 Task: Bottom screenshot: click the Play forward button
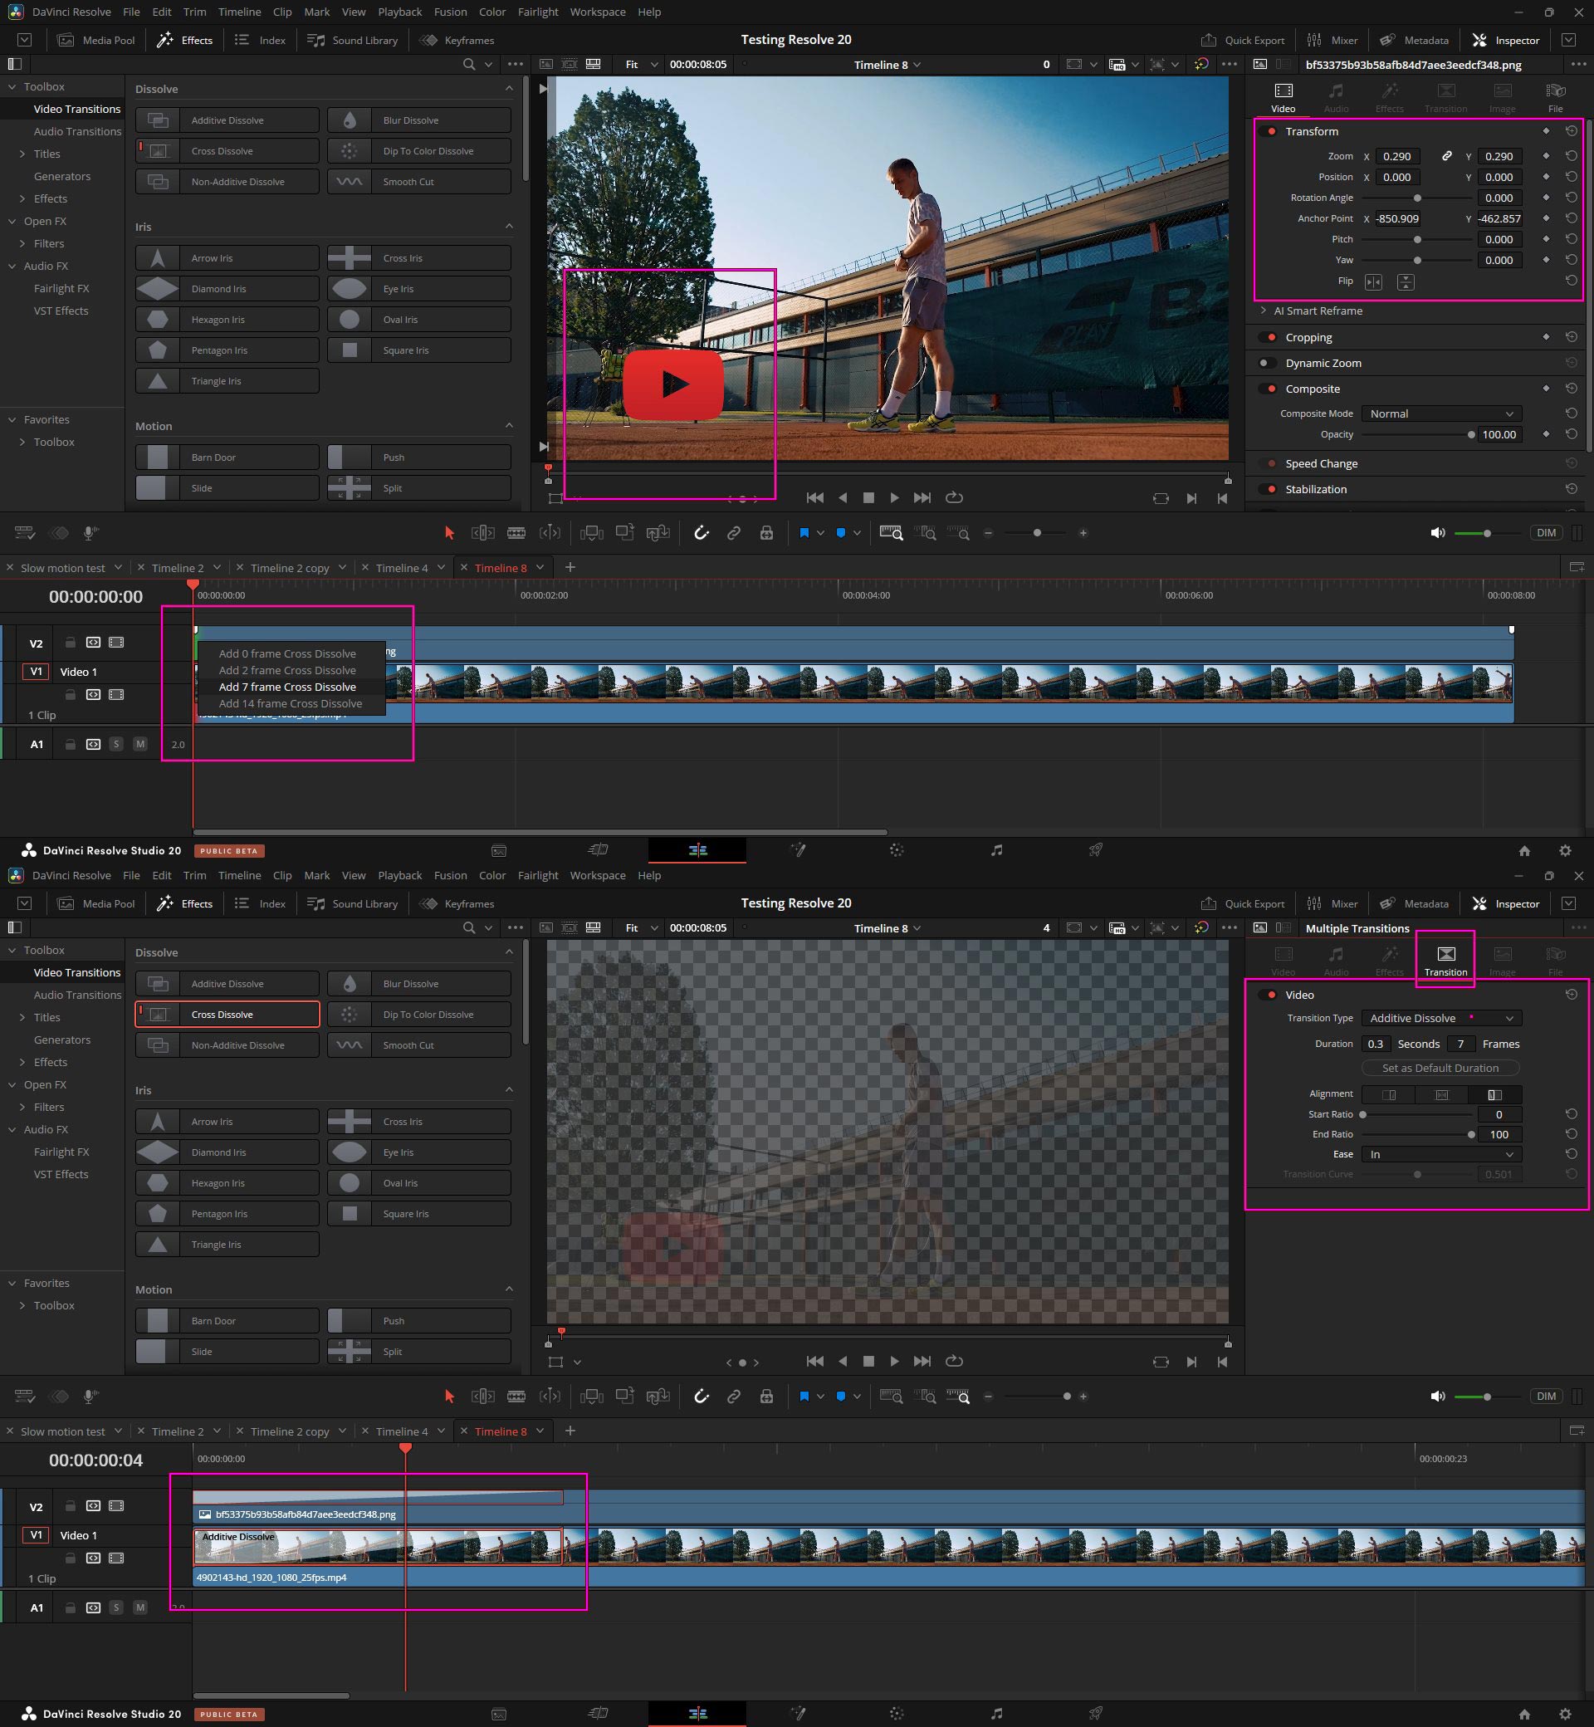894,1361
